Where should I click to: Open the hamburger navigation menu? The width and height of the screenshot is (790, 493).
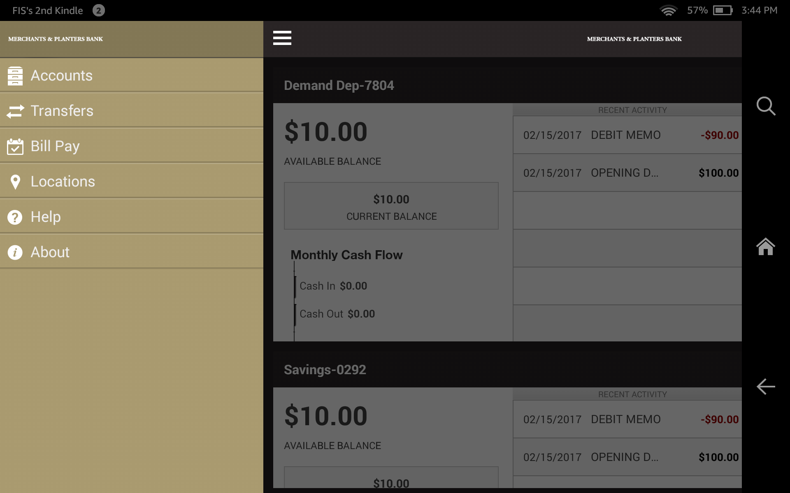pyautogui.click(x=282, y=38)
